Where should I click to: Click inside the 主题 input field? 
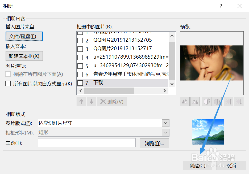86,143
